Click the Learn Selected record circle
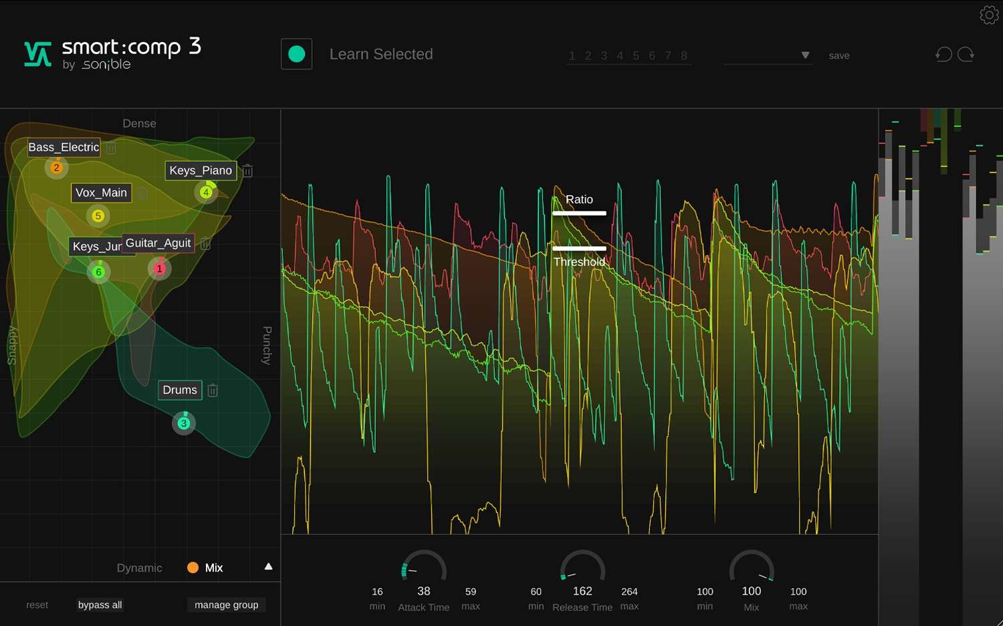1003x626 pixels. point(296,54)
